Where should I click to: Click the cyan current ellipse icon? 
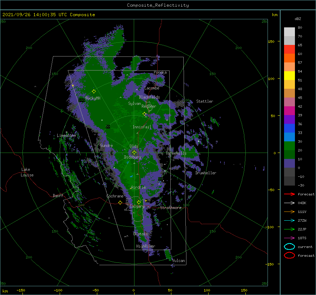pos(289,247)
